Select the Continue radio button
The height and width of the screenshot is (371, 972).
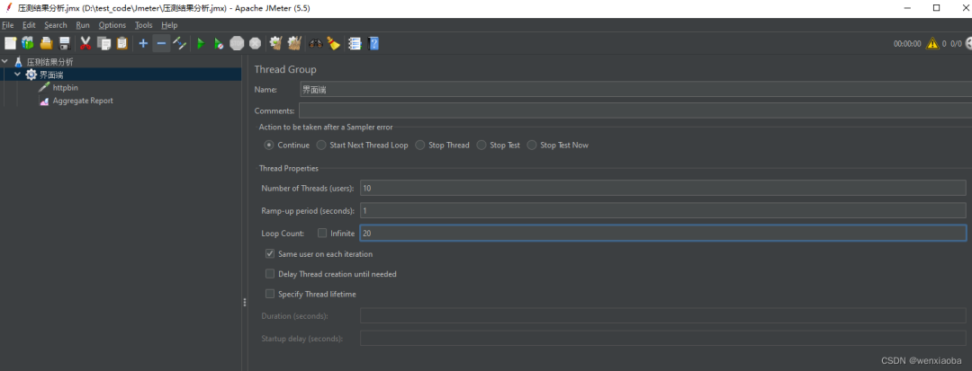pos(269,146)
